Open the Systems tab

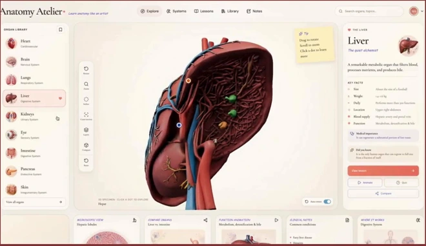(x=176, y=11)
